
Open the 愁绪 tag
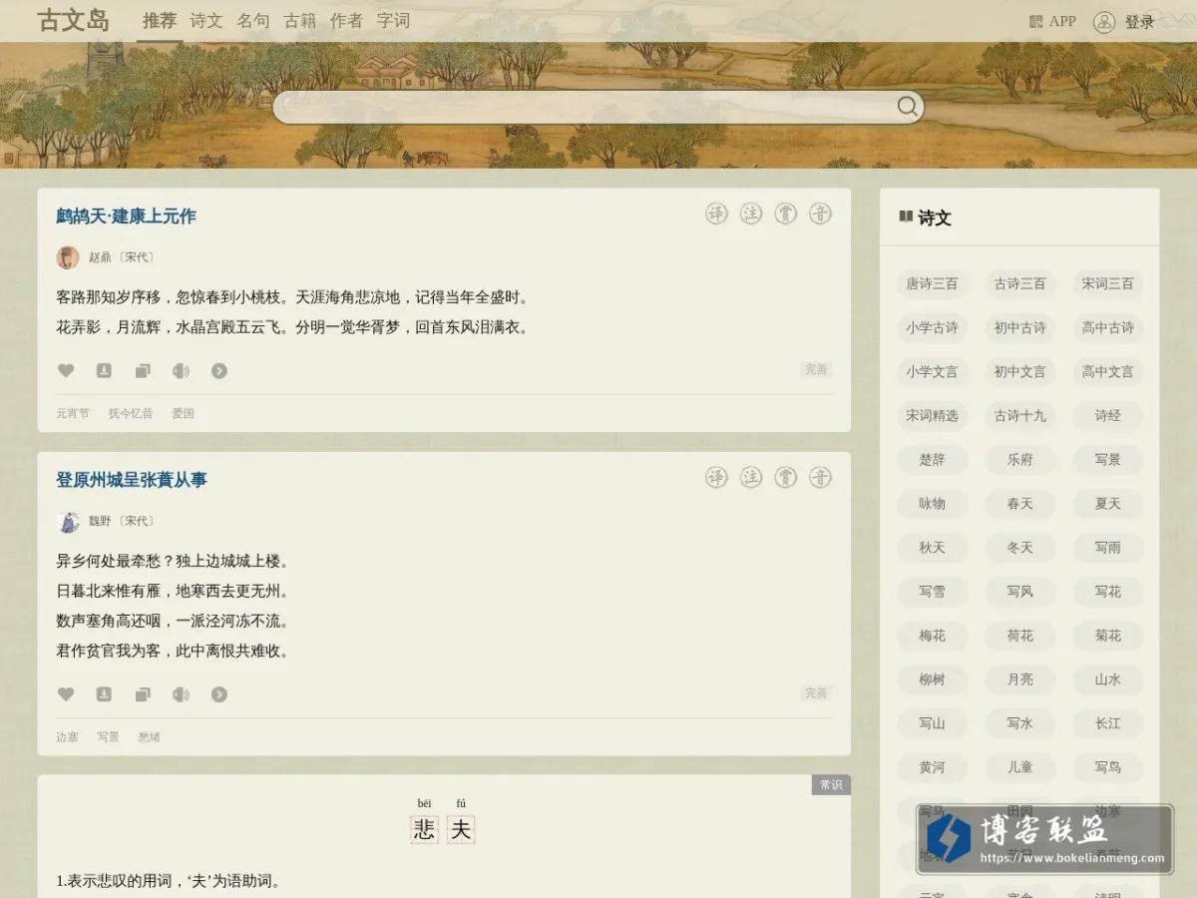coord(149,736)
